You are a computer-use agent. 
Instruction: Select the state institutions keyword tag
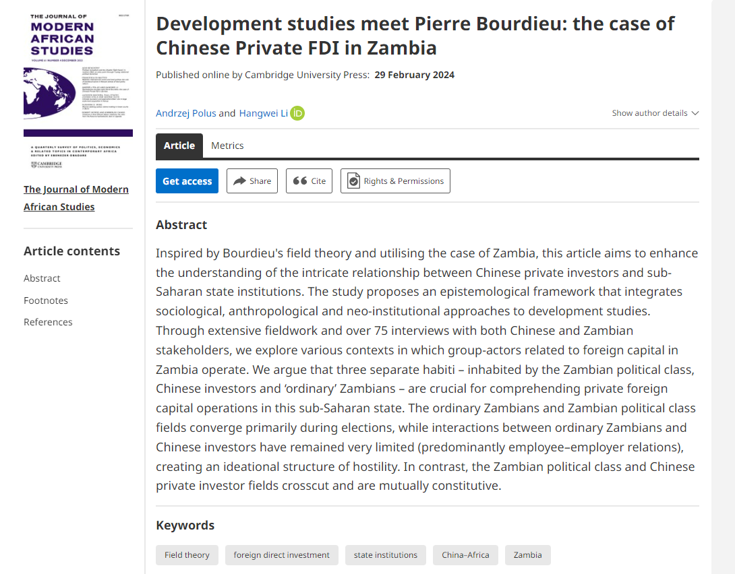click(x=385, y=555)
